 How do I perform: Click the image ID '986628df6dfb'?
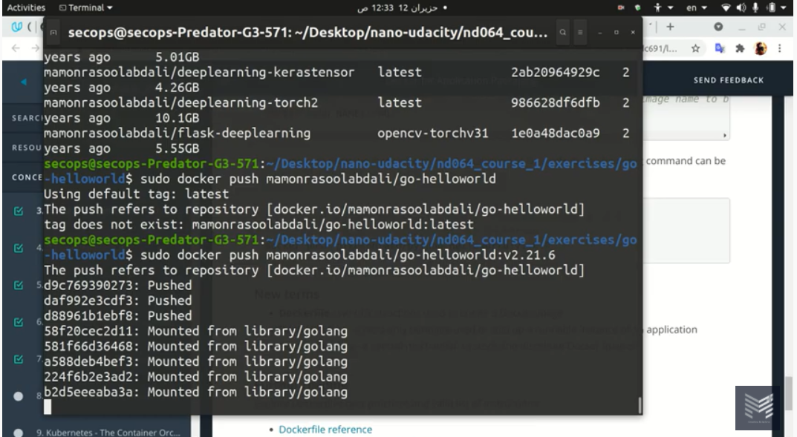555,103
